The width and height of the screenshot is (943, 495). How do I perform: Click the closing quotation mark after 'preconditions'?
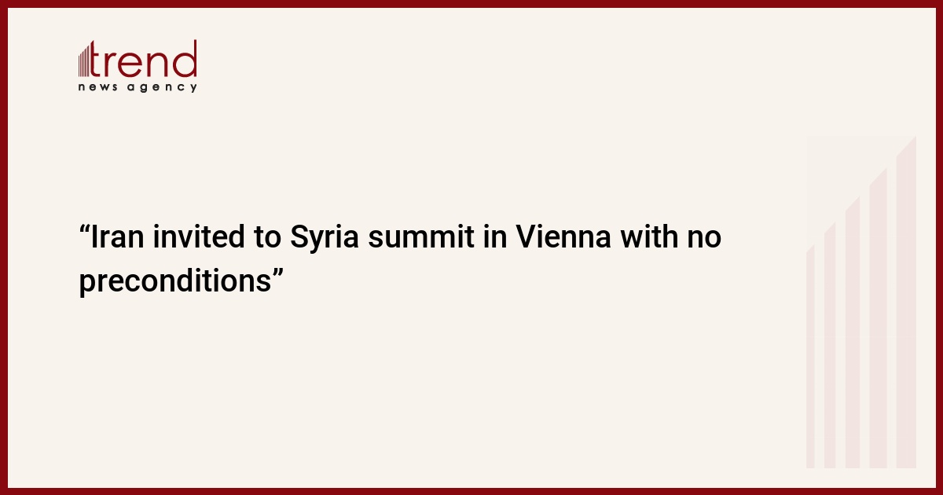pyautogui.click(x=277, y=273)
